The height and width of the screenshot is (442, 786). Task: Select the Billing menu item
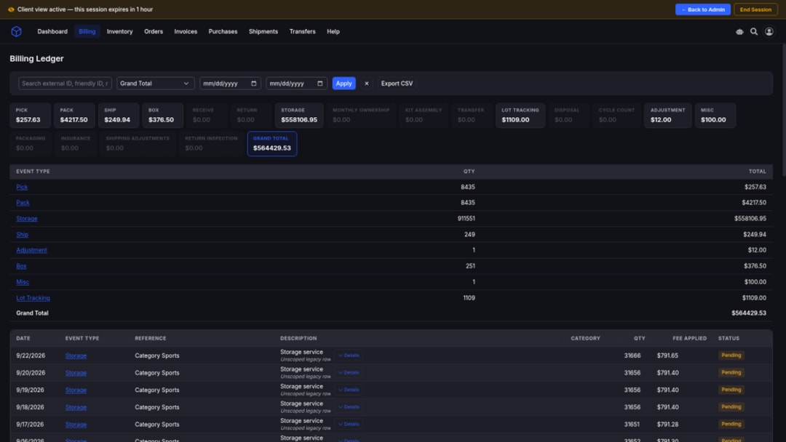pos(87,31)
